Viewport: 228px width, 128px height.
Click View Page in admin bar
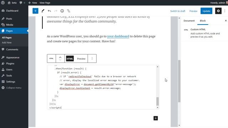45,2
